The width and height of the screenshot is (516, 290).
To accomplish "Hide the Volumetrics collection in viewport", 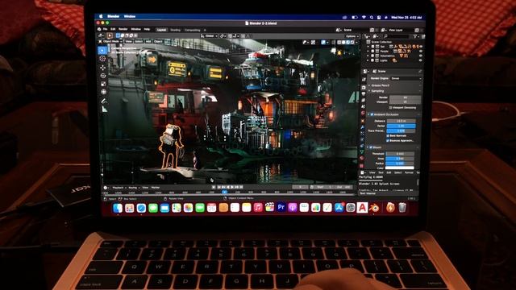I will [421, 56].
